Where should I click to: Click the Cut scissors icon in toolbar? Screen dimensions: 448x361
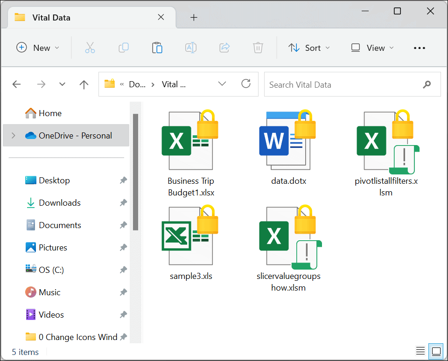pos(90,48)
